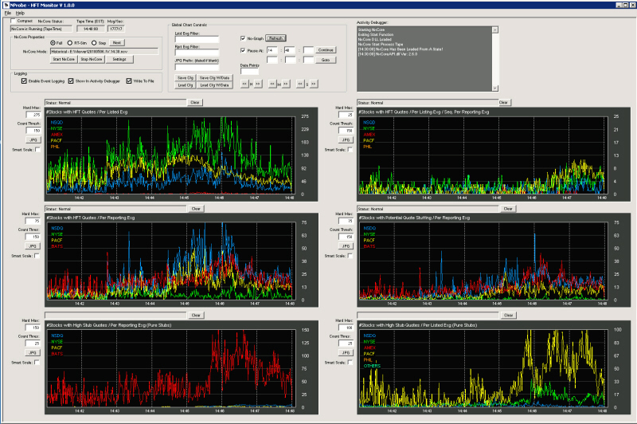Click the Save Cfg W/Data button

[x=214, y=77]
